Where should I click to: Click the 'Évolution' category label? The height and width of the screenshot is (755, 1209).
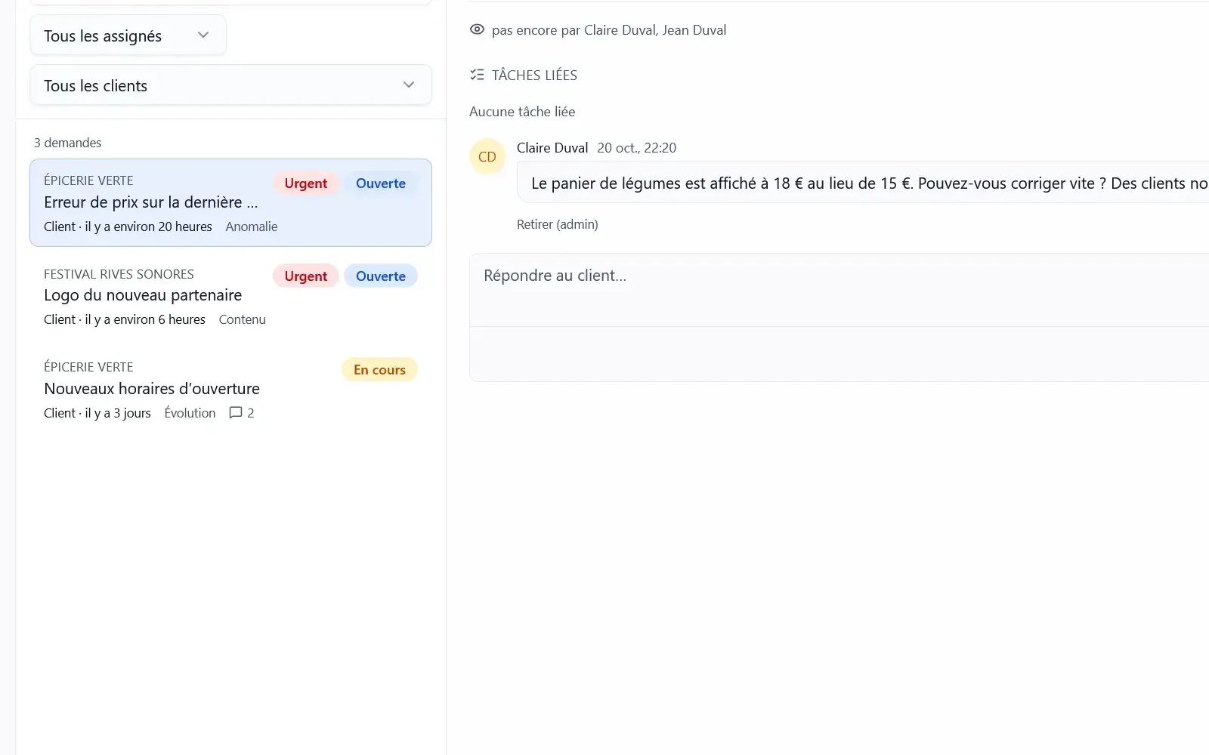click(x=190, y=413)
